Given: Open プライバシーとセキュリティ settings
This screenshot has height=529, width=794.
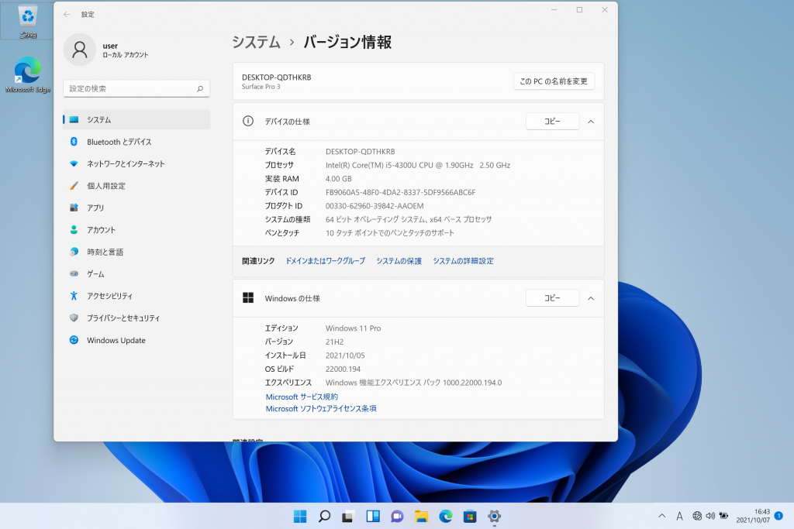Looking at the screenshot, I should [136, 318].
